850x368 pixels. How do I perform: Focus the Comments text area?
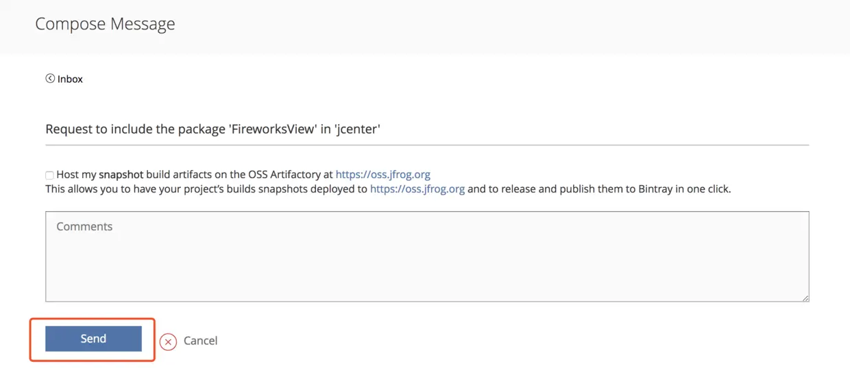[x=427, y=256]
